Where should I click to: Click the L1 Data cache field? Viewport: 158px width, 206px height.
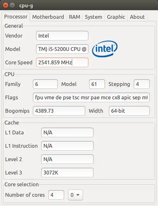click(x=67, y=132)
